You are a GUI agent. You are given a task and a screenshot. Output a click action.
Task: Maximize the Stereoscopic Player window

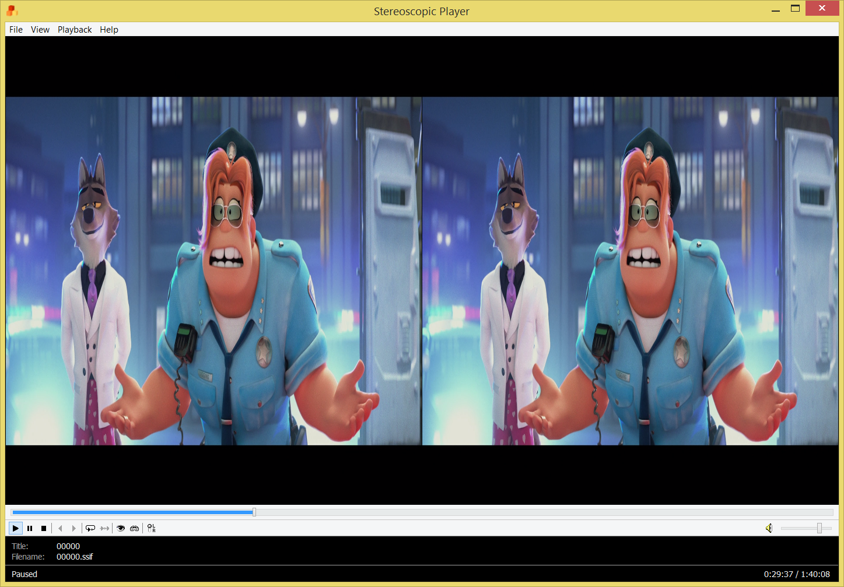(x=795, y=9)
